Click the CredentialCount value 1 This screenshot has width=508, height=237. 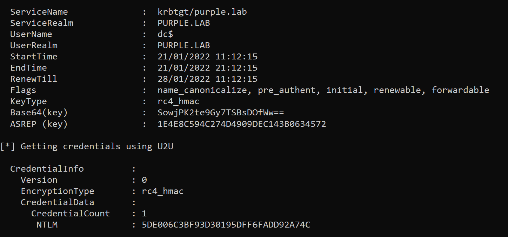(x=144, y=214)
